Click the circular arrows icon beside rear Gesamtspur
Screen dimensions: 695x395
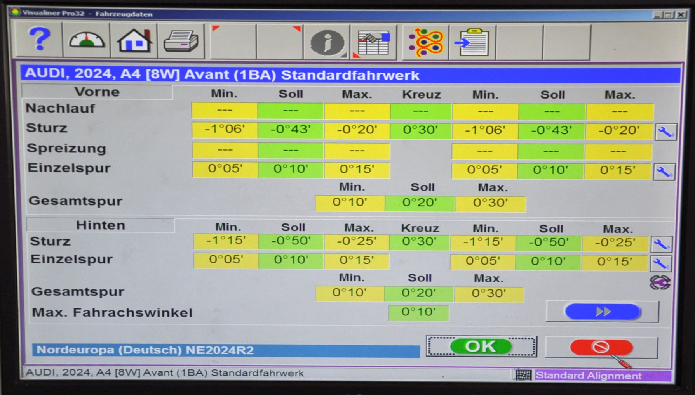tap(660, 282)
